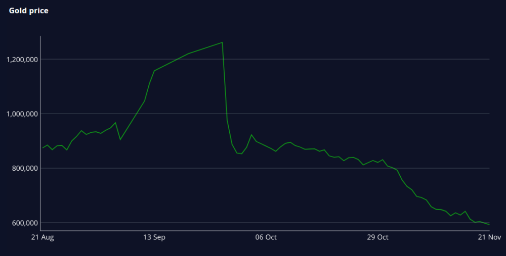Click the last data point at 21 Nov
This screenshot has width=506, height=256.
coord(489,225)
